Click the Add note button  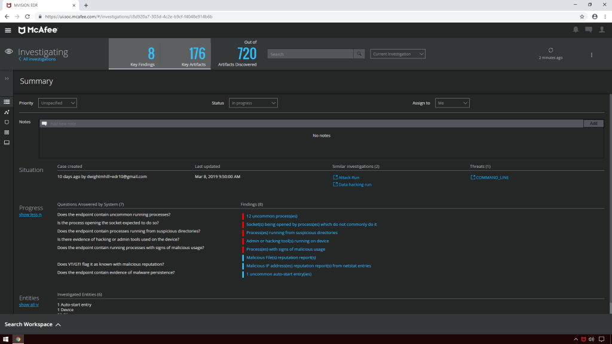click(x=593, y=123)
